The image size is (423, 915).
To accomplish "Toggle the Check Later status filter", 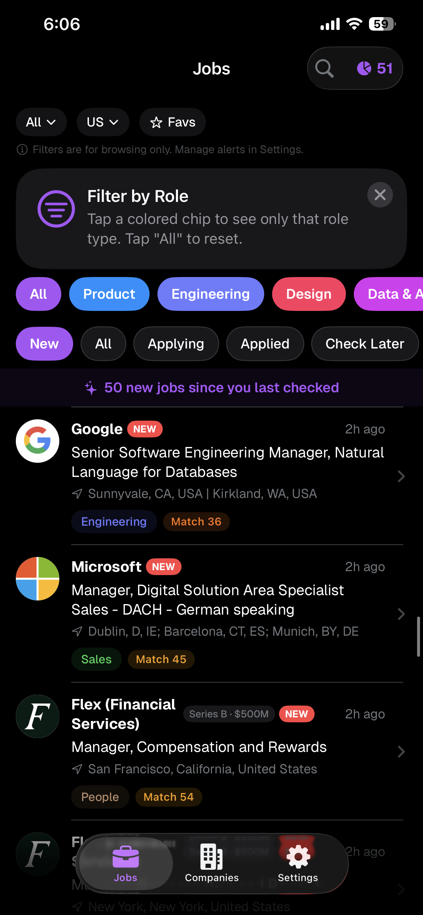I will click(364, 344).
